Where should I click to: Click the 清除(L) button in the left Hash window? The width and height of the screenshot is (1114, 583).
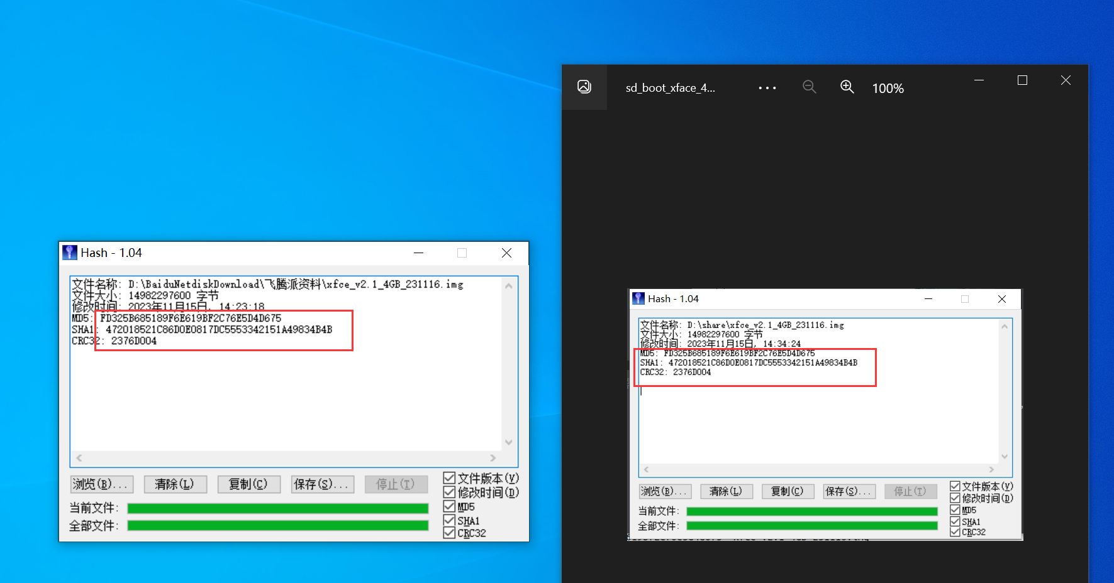point(175,484)
